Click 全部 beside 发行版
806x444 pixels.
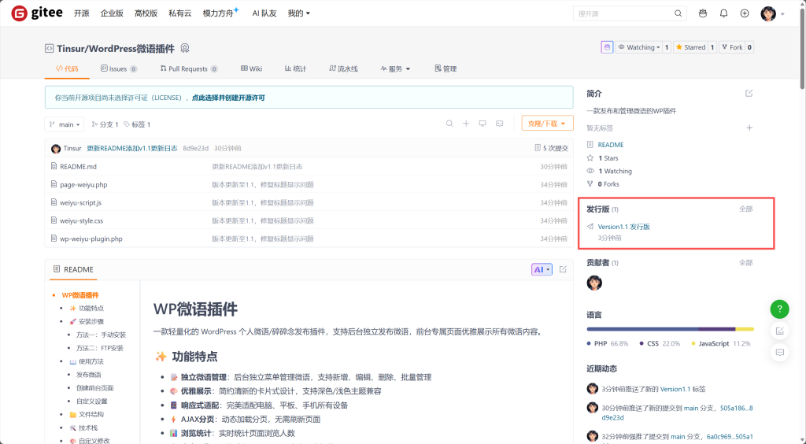click(x=746, y=209)
